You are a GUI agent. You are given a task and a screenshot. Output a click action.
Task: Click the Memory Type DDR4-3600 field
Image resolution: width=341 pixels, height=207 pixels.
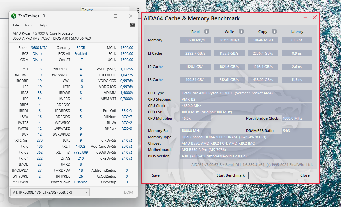click(x=246, y=137)
